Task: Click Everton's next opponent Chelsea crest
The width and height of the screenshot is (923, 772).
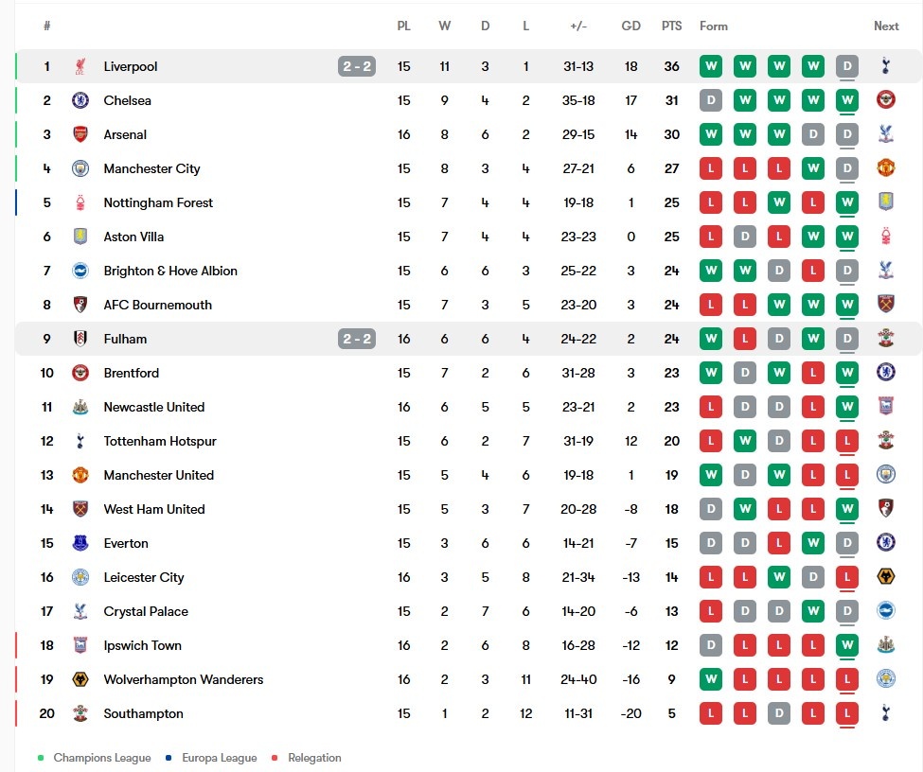Action: [885, 543]
